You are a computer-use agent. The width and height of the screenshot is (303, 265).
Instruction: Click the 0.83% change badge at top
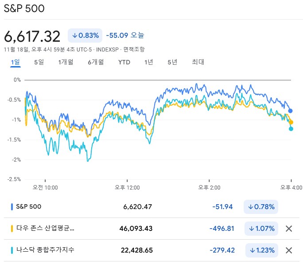[85, 35]
